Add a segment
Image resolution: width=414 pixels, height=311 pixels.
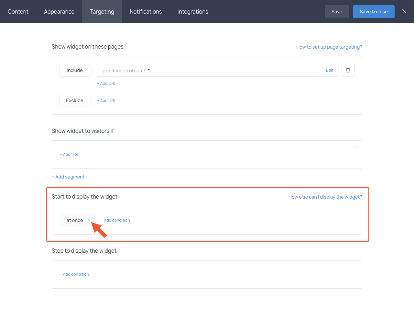click(x=68, y=177)
